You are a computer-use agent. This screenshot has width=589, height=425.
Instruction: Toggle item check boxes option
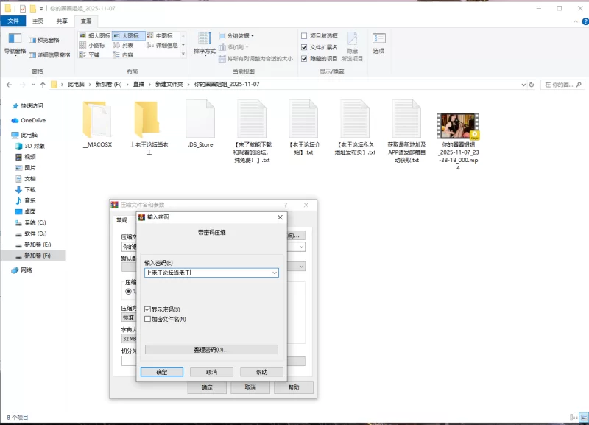click(304, 35)
